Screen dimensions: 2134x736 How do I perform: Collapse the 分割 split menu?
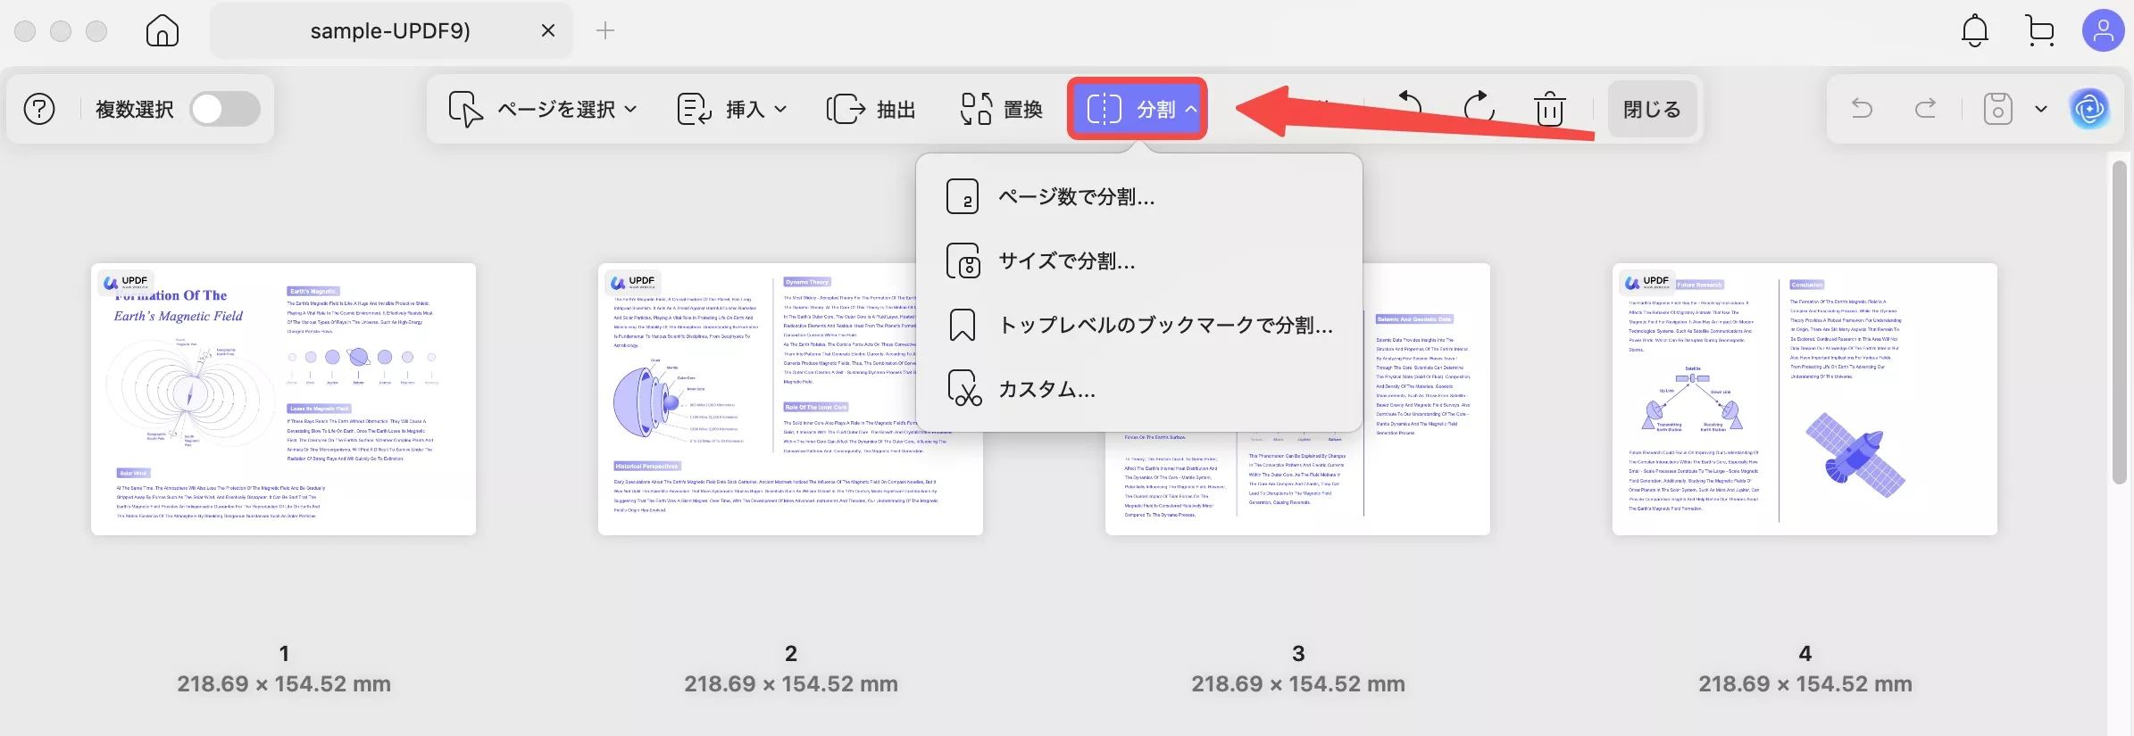1138,110
